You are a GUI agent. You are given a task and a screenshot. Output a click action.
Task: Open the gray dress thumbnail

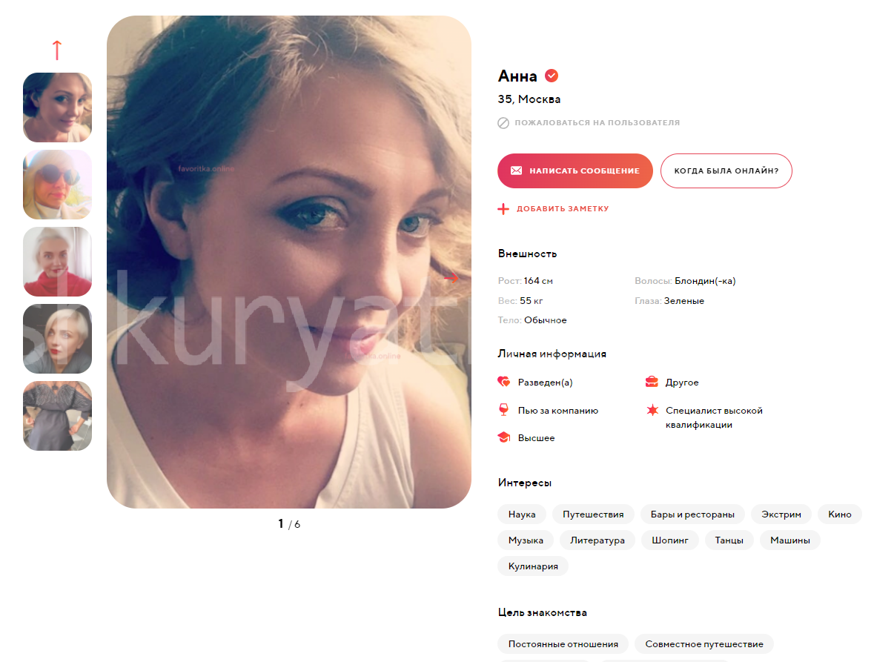(57, 416)
